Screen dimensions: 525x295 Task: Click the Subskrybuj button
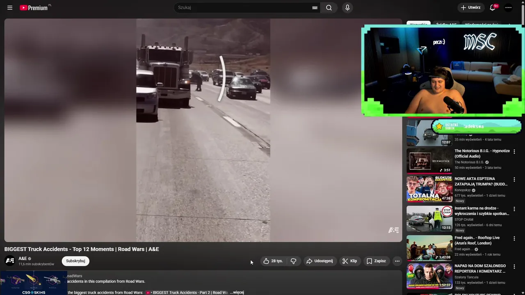click(75, 261)
